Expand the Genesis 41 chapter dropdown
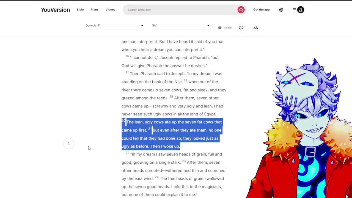The image size is (352, 198). [115, 26]
